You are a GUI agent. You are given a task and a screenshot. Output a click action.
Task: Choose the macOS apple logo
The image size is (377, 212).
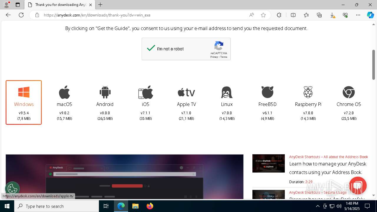click(x=64, y=92)
